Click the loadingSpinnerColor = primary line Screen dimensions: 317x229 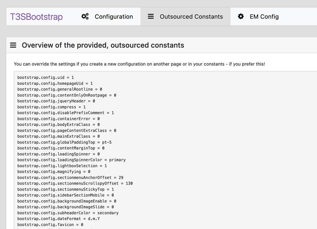coord(71,160)
